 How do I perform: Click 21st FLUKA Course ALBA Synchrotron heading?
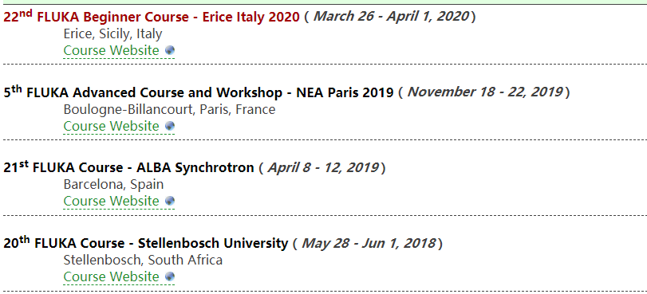(x=128, y=167)
